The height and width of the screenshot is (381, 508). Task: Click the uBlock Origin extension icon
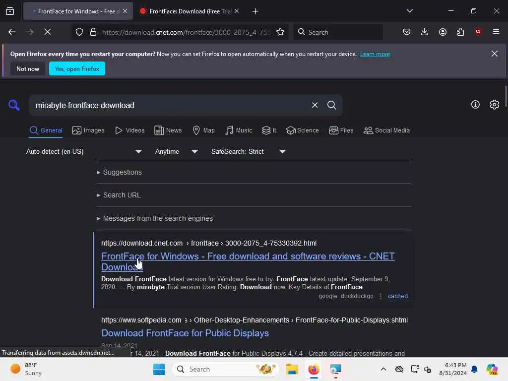pyautogui.click(x=478, y=32)
